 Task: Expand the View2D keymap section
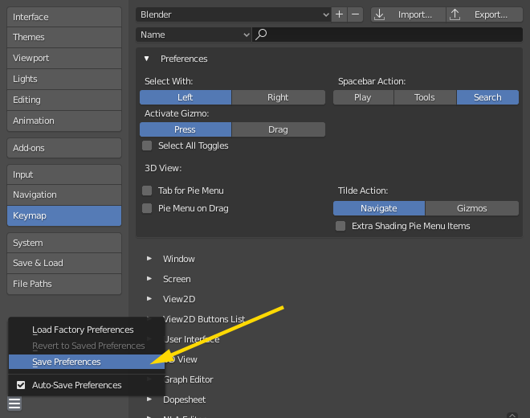[x=149, y=298]
